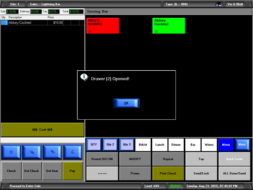Click the top bar icon beside Ver 6.96n8
The height and width of the screenshot is (190, 253).
click(218, 4)
